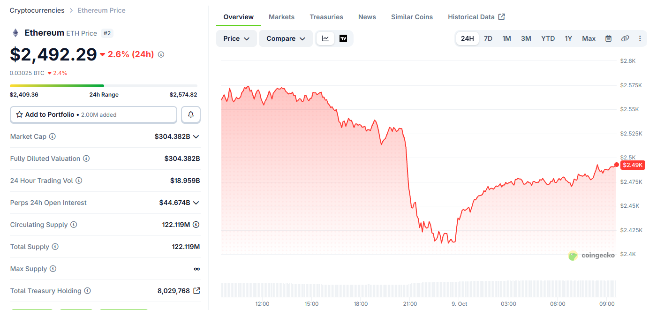Open the Total Supply info icon
649x310 pixels.
[55, 247]
